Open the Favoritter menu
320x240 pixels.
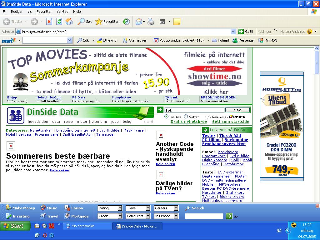coord(44,12)
